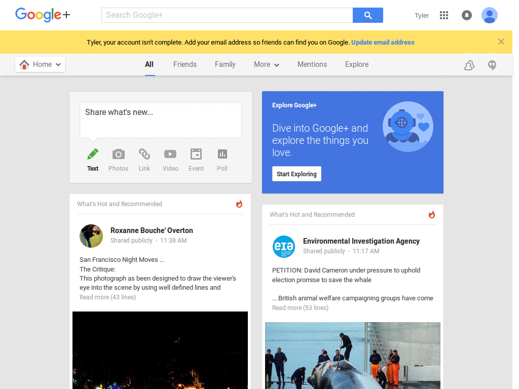The width and height of the screenshot is (519, 389).
Task: Open the Google apps grid icon
Action: pos(444,15)
